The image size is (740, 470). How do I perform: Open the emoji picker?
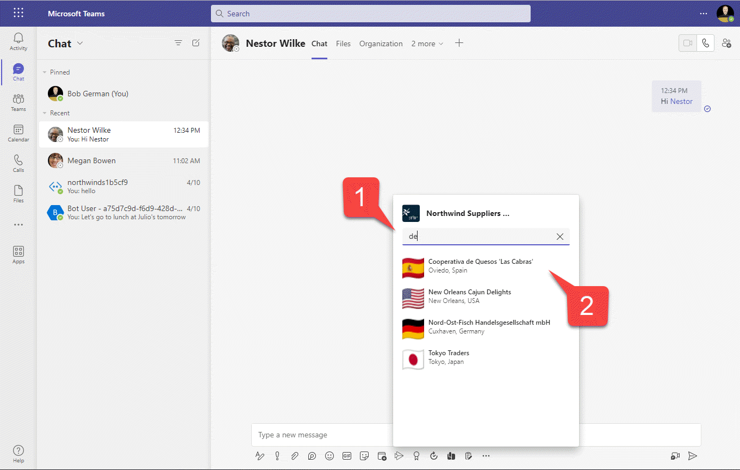(x=329, y=456)
